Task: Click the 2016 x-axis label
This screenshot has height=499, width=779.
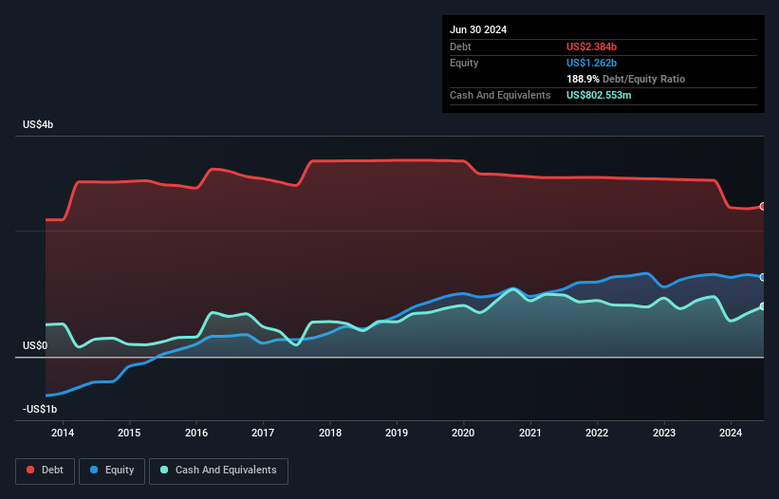Action: [x=196, y=433]
